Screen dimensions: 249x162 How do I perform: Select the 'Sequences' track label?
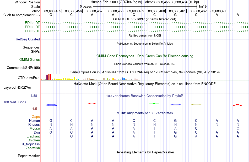pos(31,47)
